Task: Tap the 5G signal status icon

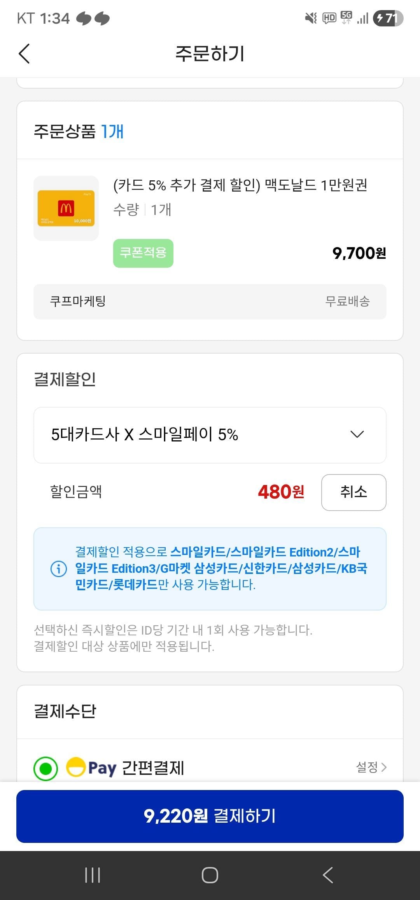Action: [x=346, y=17]
